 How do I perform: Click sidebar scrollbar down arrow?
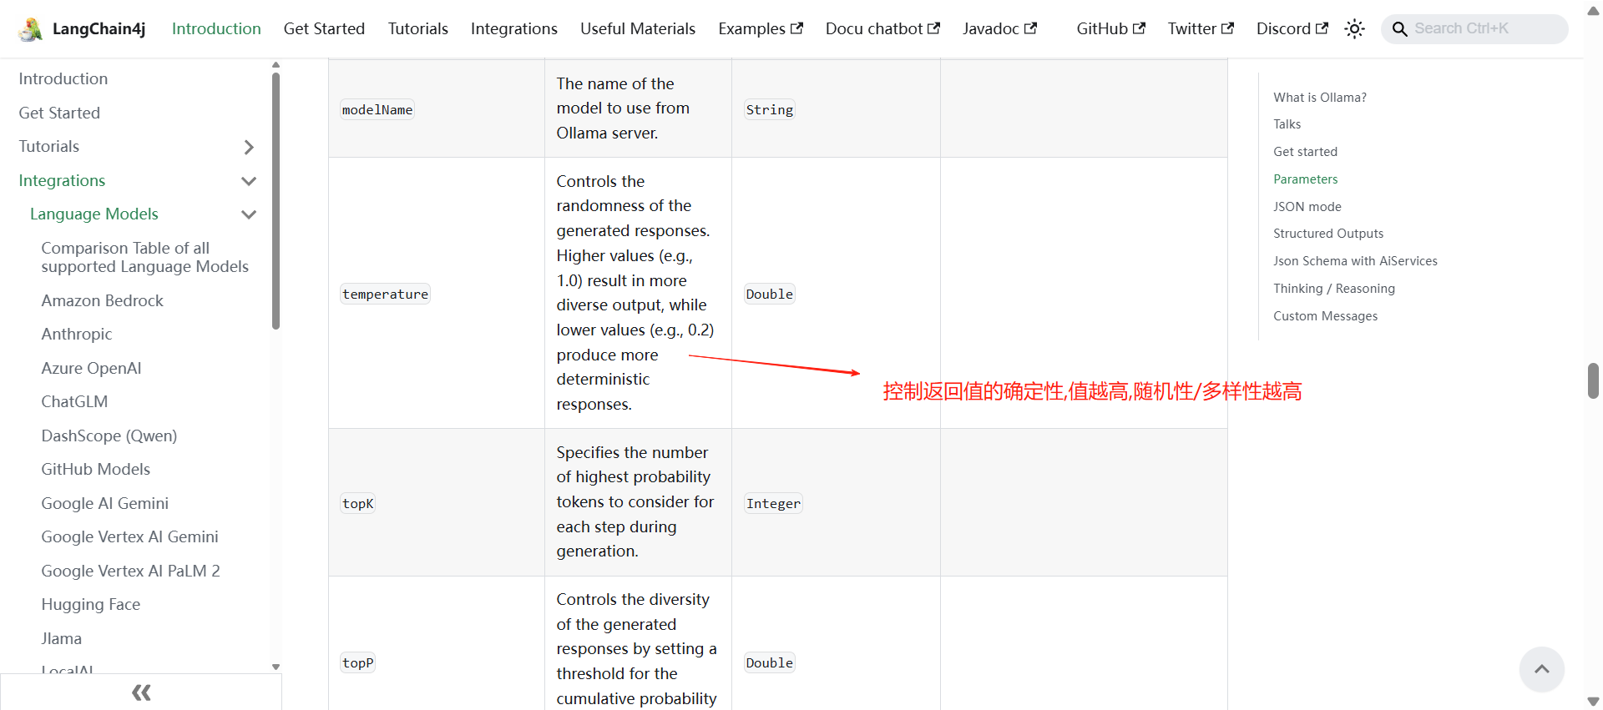(x=276, y=667)
